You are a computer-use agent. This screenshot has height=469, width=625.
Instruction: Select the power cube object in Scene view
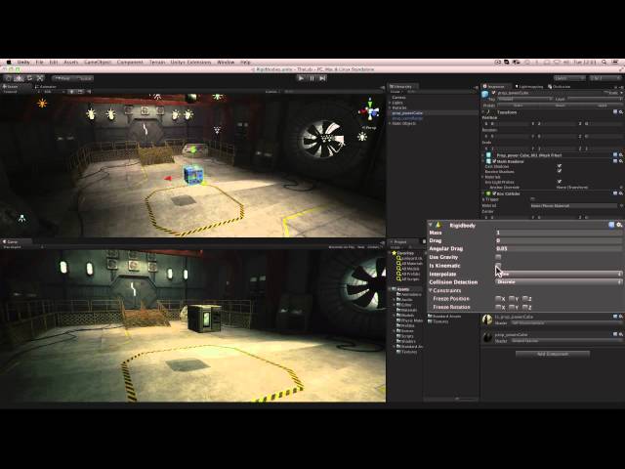[193, 175]
